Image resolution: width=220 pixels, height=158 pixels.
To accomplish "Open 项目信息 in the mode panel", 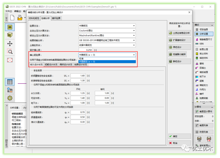I will [204, 29].
